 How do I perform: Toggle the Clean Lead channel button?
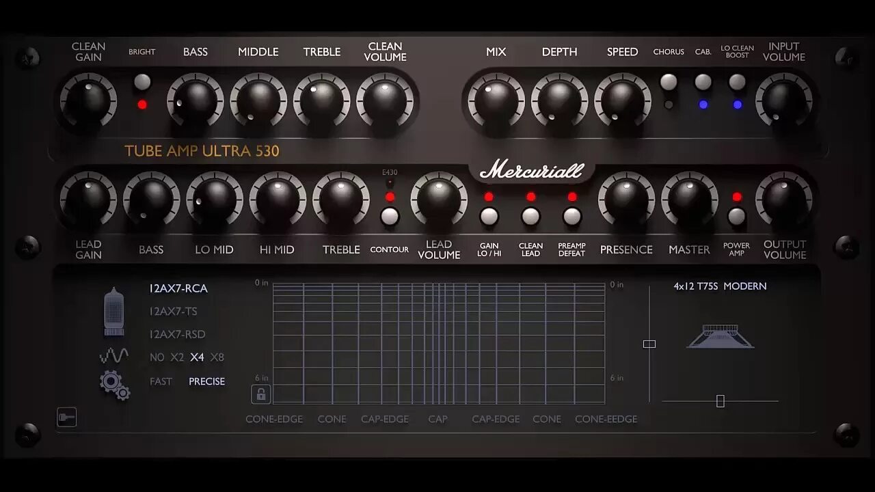click(x=530, y=217)
